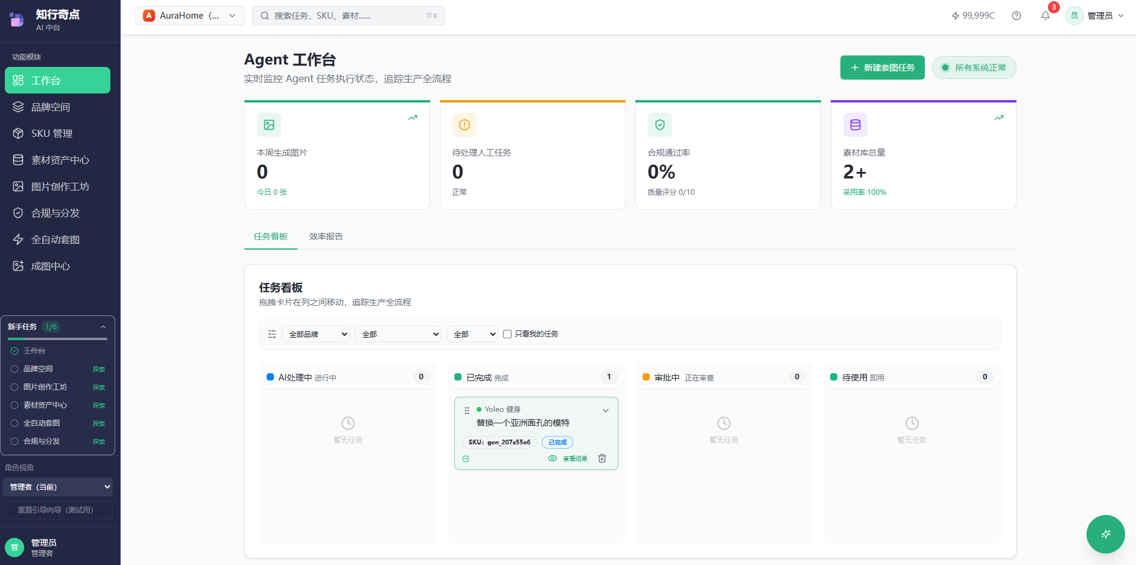The width and height of the screenshot is (1136, 565).
Task: Open the 全部品牌 filter dropdown
Action: click(x=316, y=333)
